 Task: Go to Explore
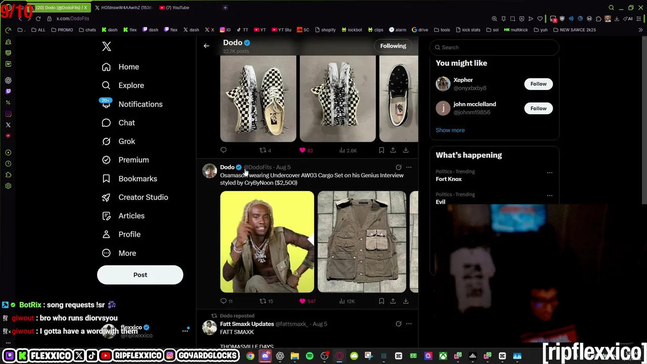[123, 85]
